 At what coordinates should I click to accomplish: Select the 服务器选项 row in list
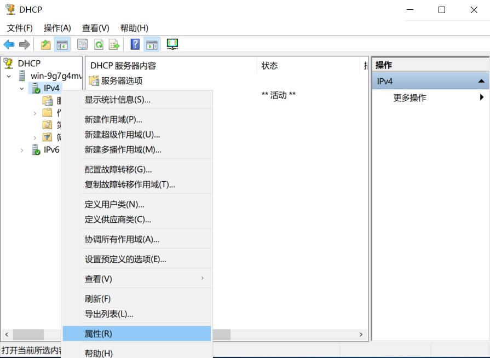click(227, 81)
